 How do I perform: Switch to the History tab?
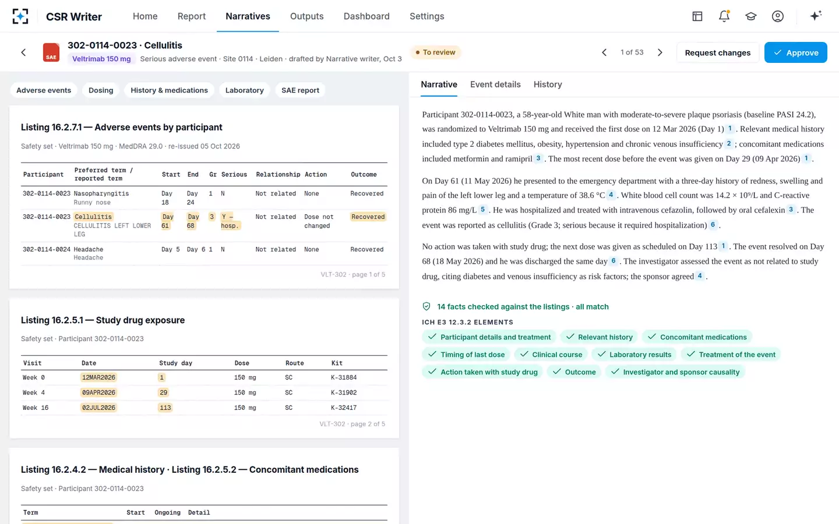coord(548,84)
